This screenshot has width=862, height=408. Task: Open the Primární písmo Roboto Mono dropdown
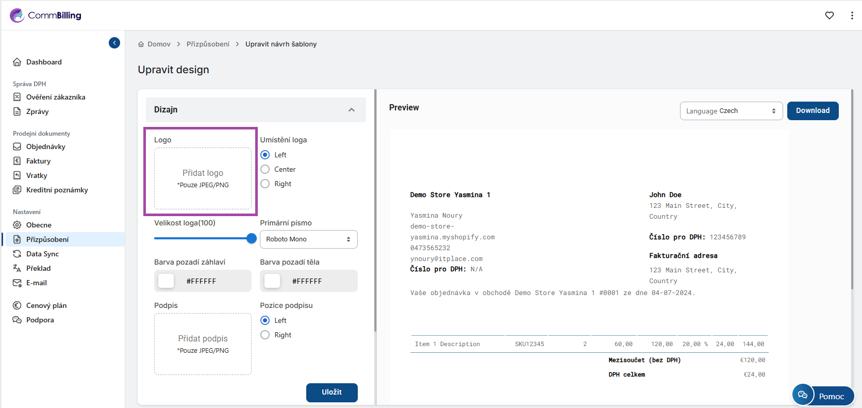(x=308, y=239)
